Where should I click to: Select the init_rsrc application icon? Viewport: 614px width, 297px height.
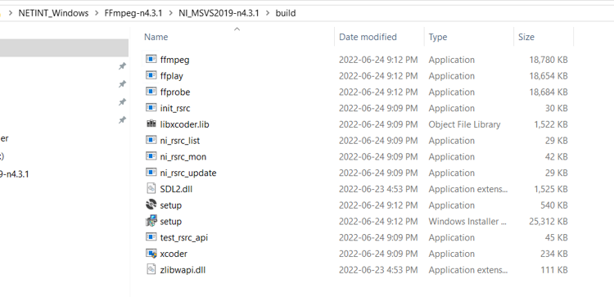[151, 108]
